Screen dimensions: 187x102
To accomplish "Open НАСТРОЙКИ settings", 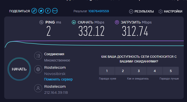I will 170,11.
